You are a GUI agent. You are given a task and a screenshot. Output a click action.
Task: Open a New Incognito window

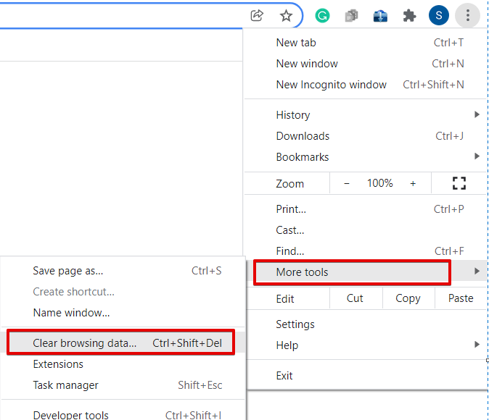point(365,85)
